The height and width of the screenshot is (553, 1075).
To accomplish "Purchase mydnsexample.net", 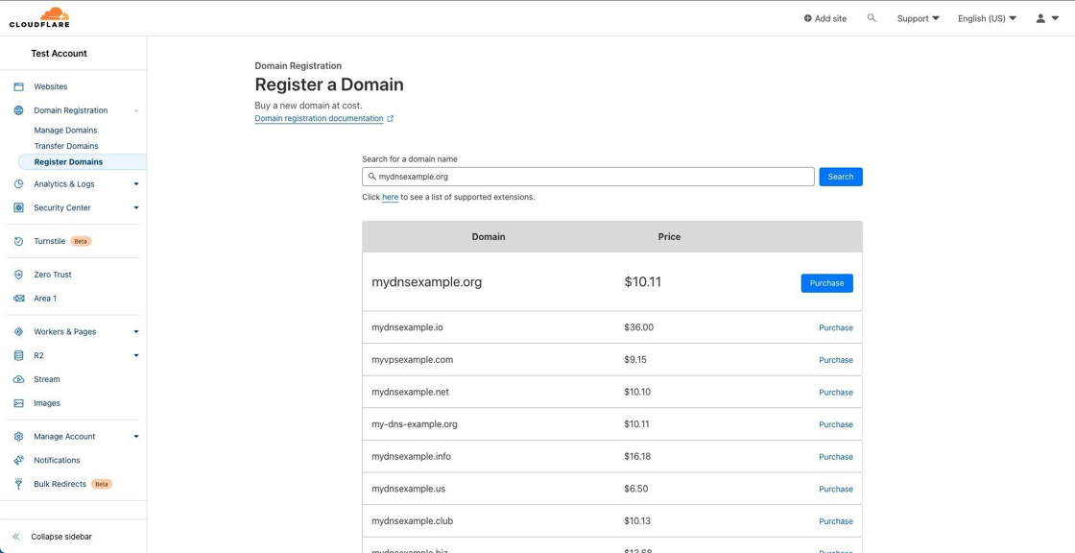I will 836,393.
